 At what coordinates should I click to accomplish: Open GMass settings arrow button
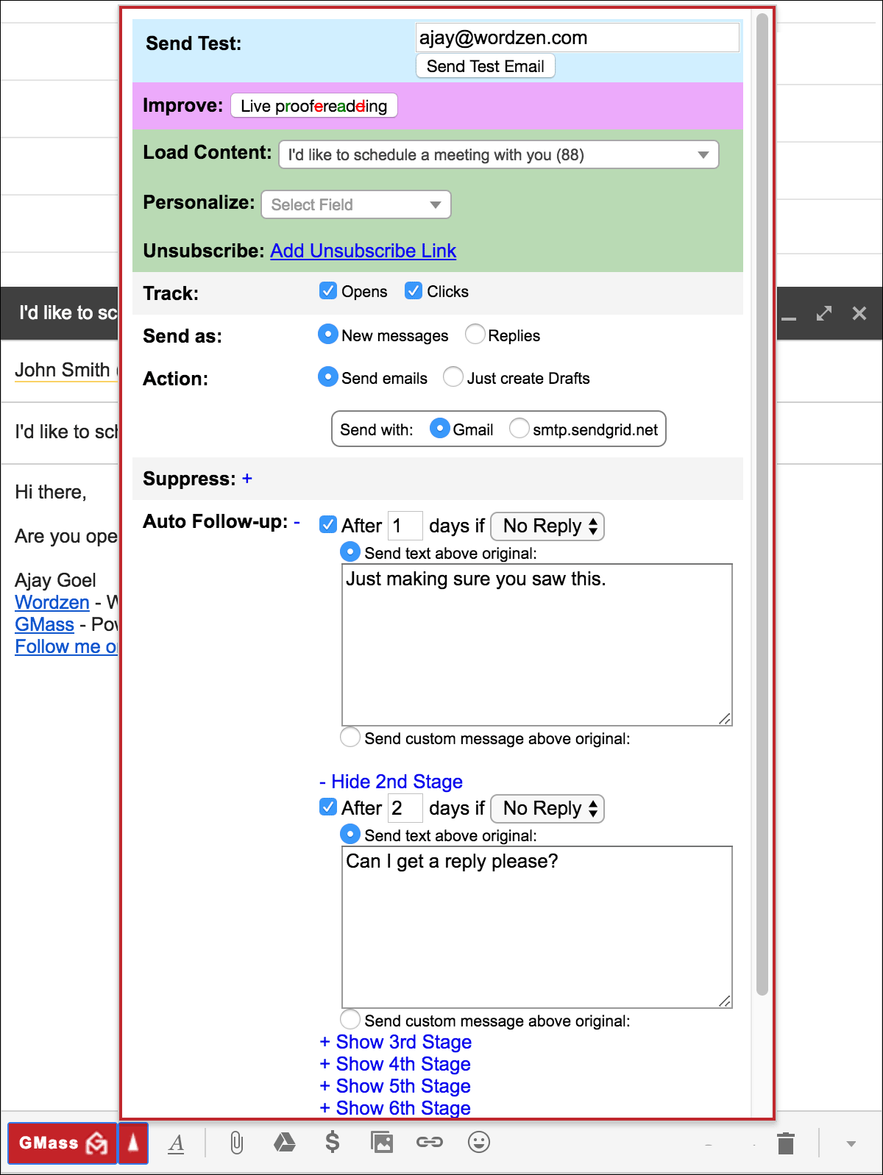click(x=133, y=1143)
